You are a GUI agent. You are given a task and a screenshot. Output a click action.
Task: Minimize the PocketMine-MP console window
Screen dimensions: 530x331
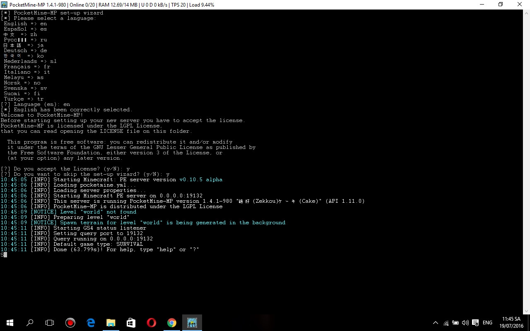482,5
